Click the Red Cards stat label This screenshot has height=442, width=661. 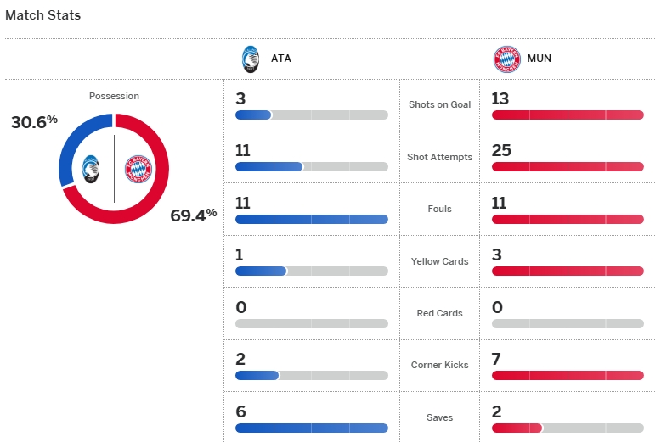(x=439, y=313)
